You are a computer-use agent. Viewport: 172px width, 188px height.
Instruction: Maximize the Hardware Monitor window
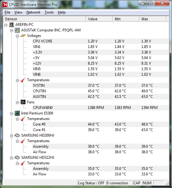151,3
